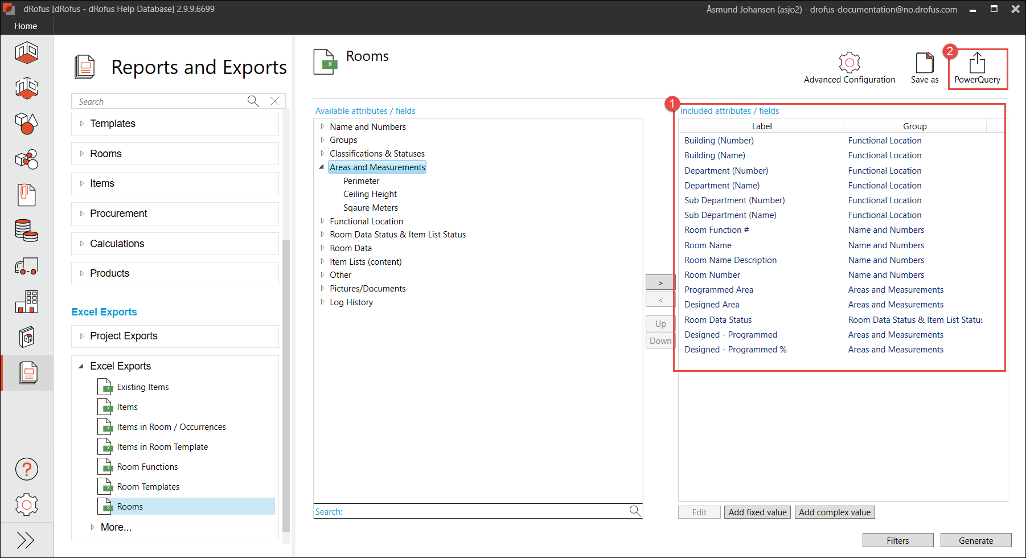Select Room Data Status included field

coord(718,320)
